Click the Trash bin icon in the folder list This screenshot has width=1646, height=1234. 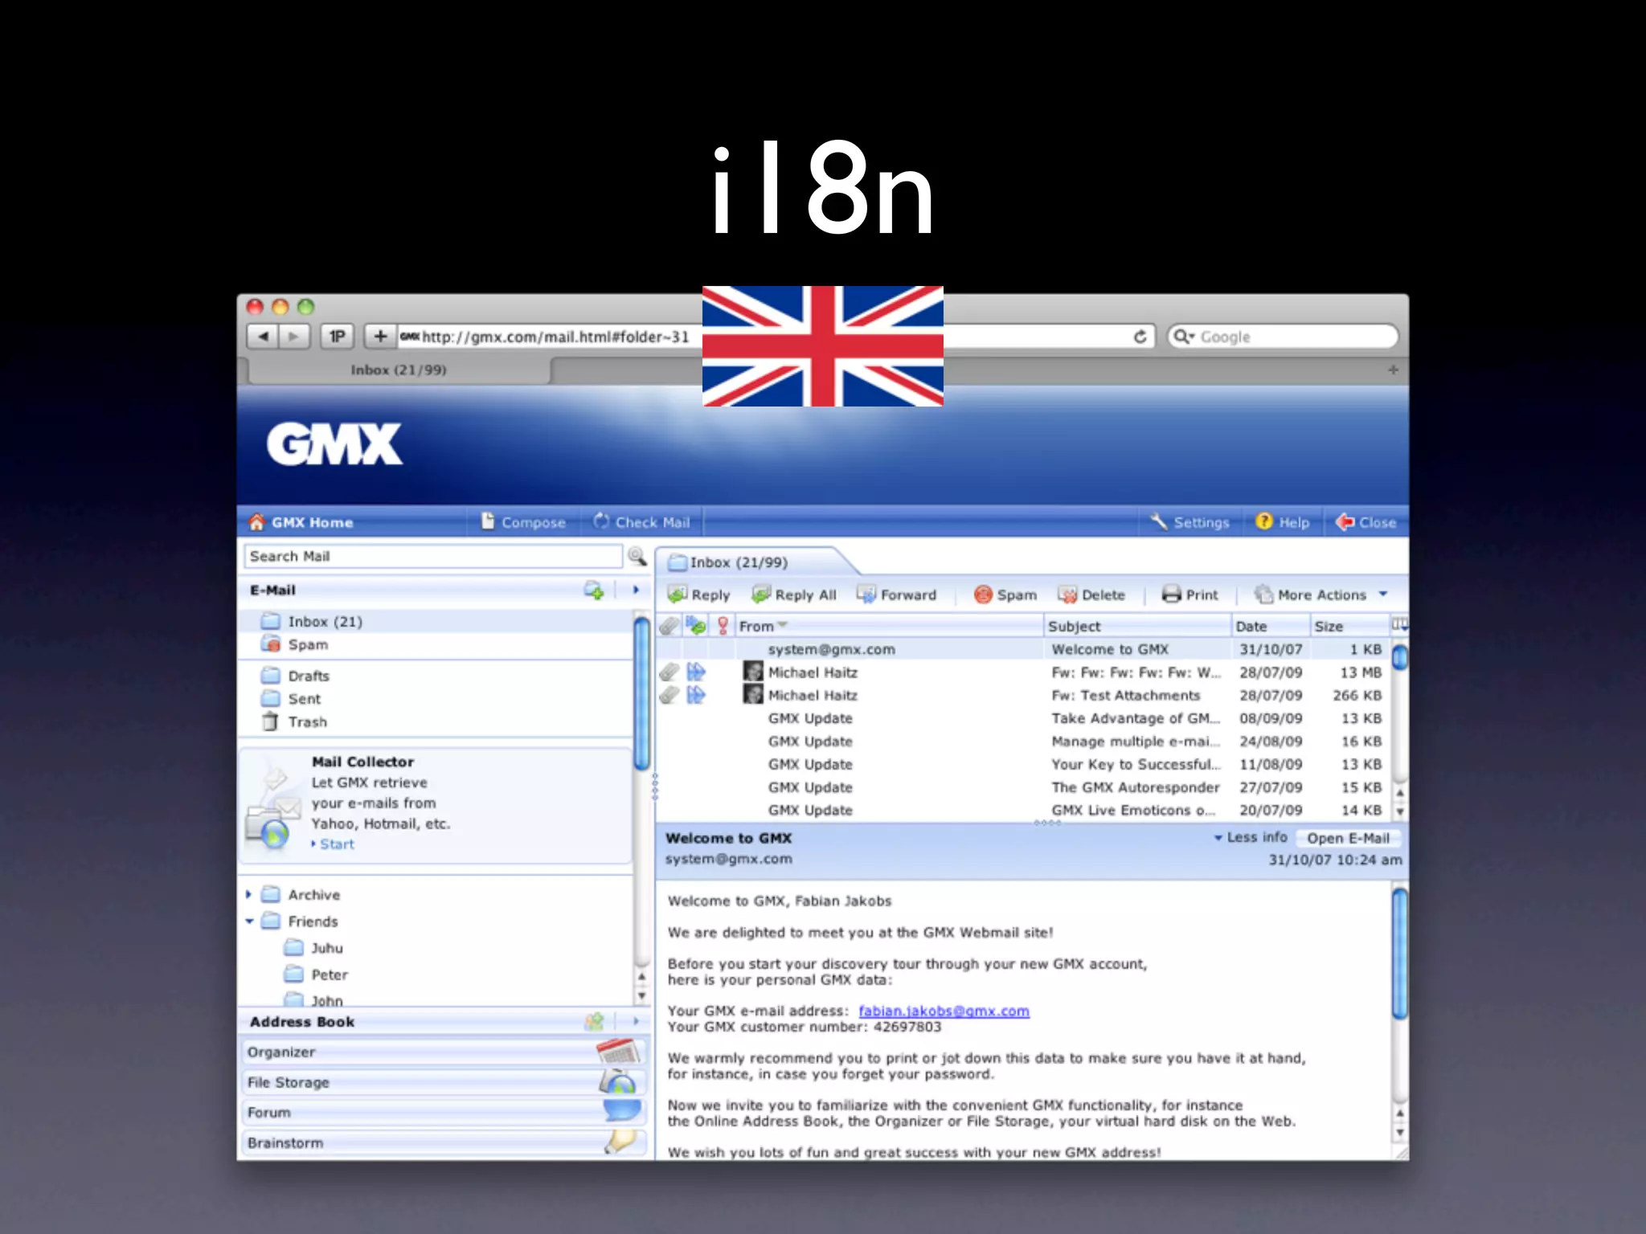click(271, 721)
